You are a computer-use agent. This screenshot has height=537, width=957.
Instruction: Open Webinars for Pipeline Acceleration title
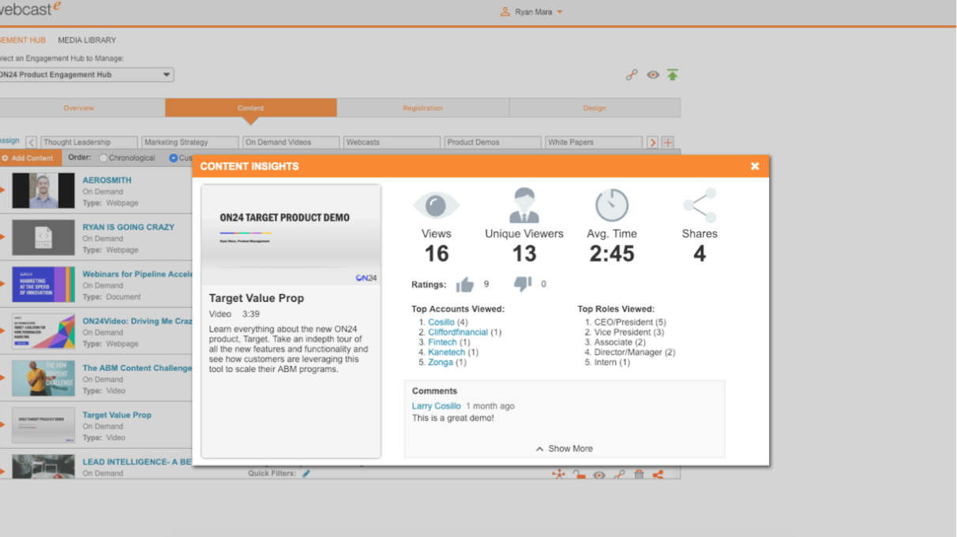tap(137, 274)
